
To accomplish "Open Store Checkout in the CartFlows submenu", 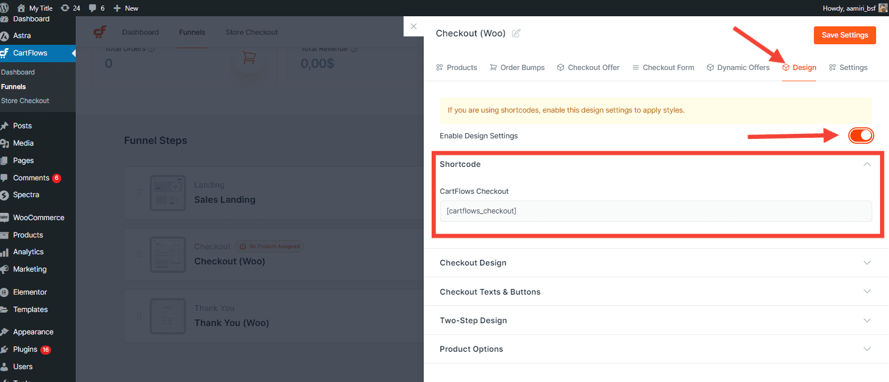I will coord(25,101).
